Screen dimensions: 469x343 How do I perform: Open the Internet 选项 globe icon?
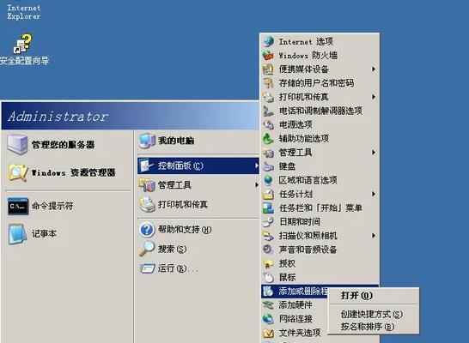(x=268, y=41)
